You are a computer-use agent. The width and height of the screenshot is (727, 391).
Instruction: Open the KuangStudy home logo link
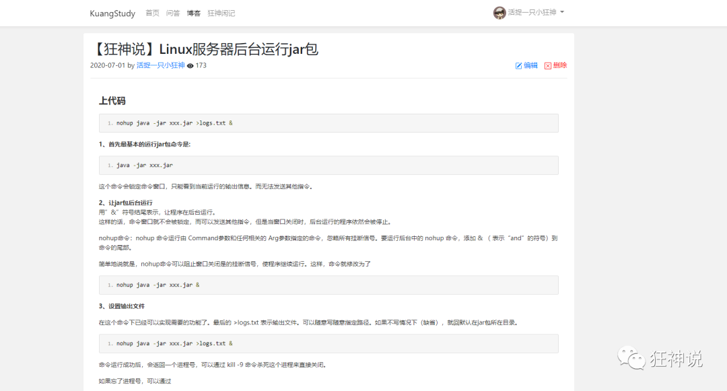112,13
